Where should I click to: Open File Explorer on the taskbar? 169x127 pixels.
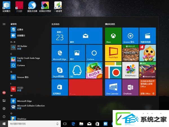81,124
